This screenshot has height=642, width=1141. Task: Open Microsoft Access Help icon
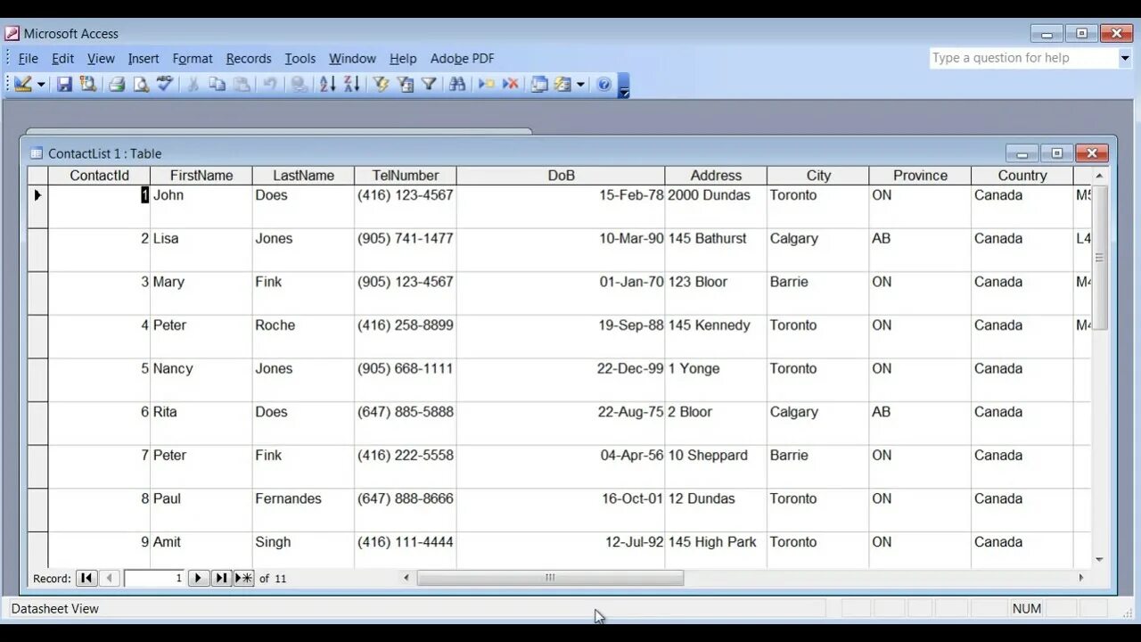(604, 85)
